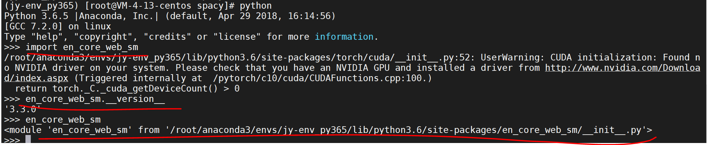The width and height of the screenshot is (707, 145).
Task: Click the 'en_core_web_sm.__version__' command line
Action: (x=95, y=99)
